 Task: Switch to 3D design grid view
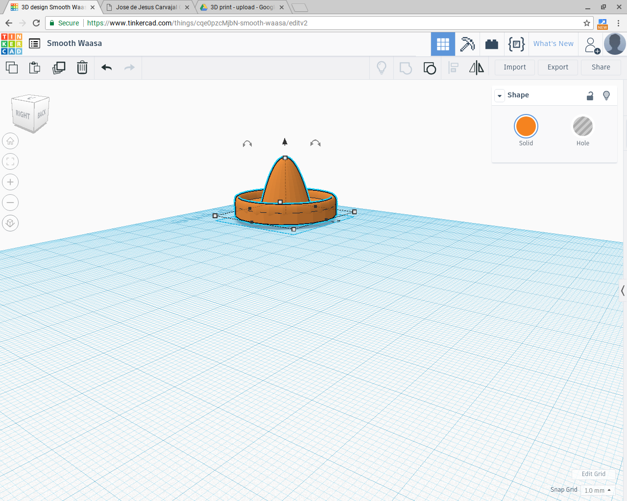(x=443, y=44)
